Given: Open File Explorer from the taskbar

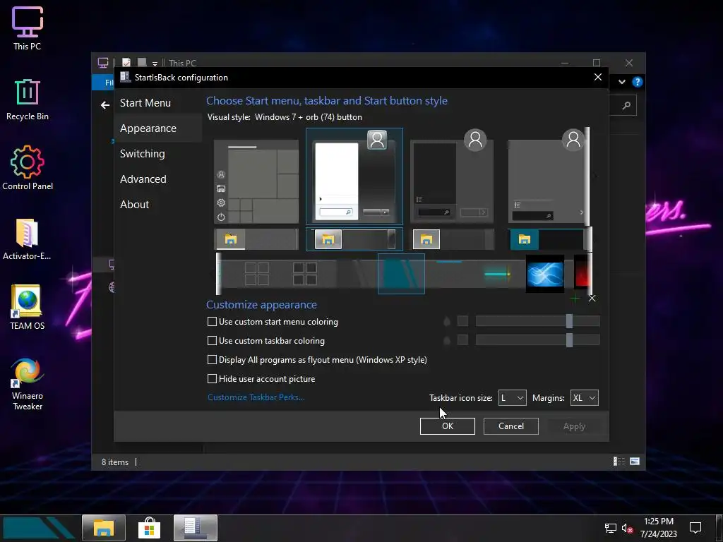Looking at the screenshot, I should tap(104, 528).
